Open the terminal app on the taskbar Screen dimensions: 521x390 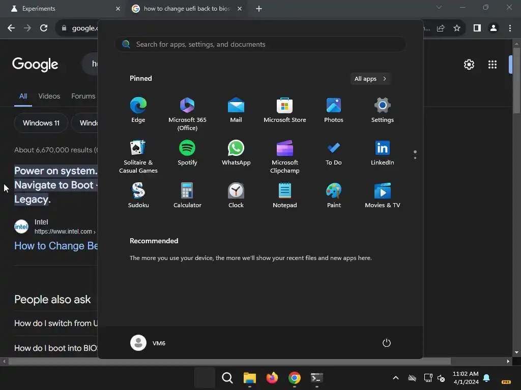click(x=316, y=378)
